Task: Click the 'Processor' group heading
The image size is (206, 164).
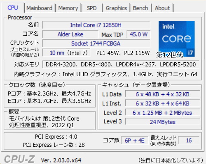Action: (x=20, y=18)
